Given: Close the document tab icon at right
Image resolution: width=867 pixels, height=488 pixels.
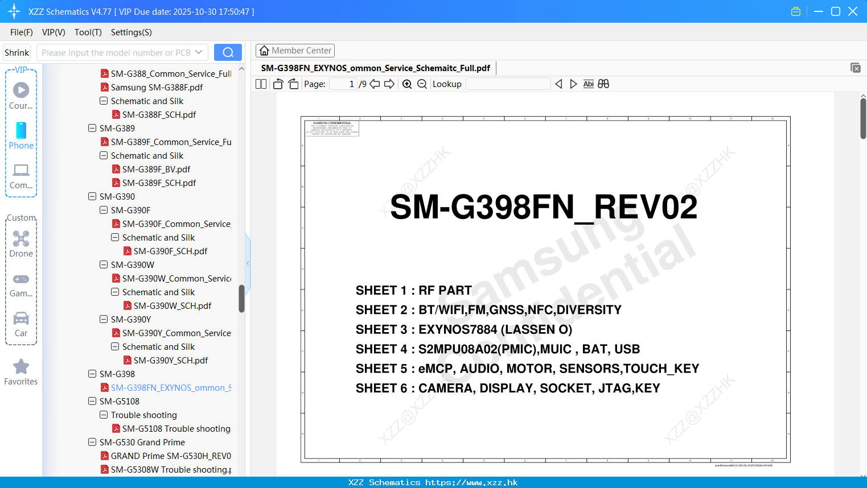Looking at the screenshot, I should click(x=855, y=68).
